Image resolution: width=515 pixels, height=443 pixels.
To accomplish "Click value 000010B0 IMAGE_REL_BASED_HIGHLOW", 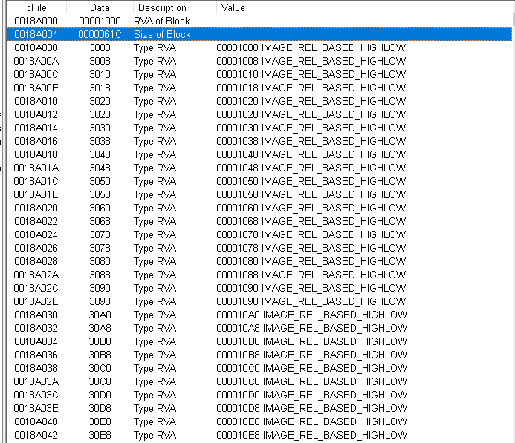I will point(311,341).
